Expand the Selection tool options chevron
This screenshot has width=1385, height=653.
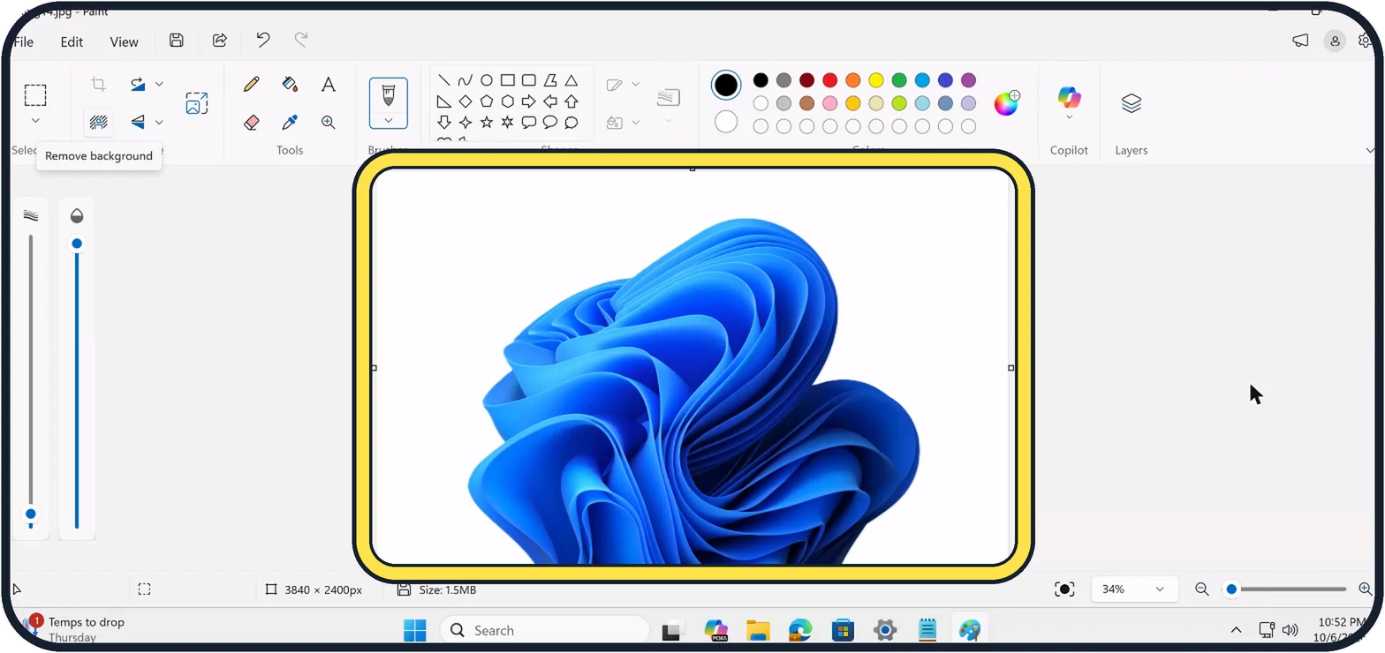[35, 121]
